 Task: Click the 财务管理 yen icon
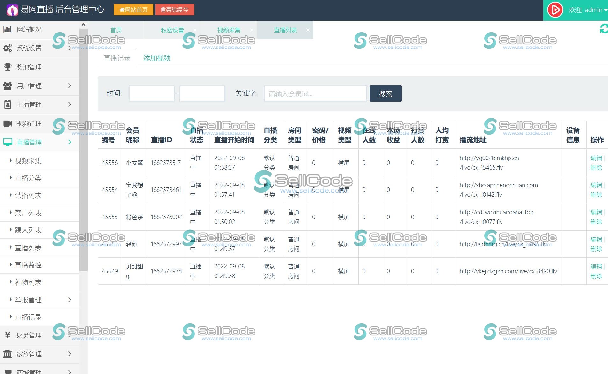point(7,335)
